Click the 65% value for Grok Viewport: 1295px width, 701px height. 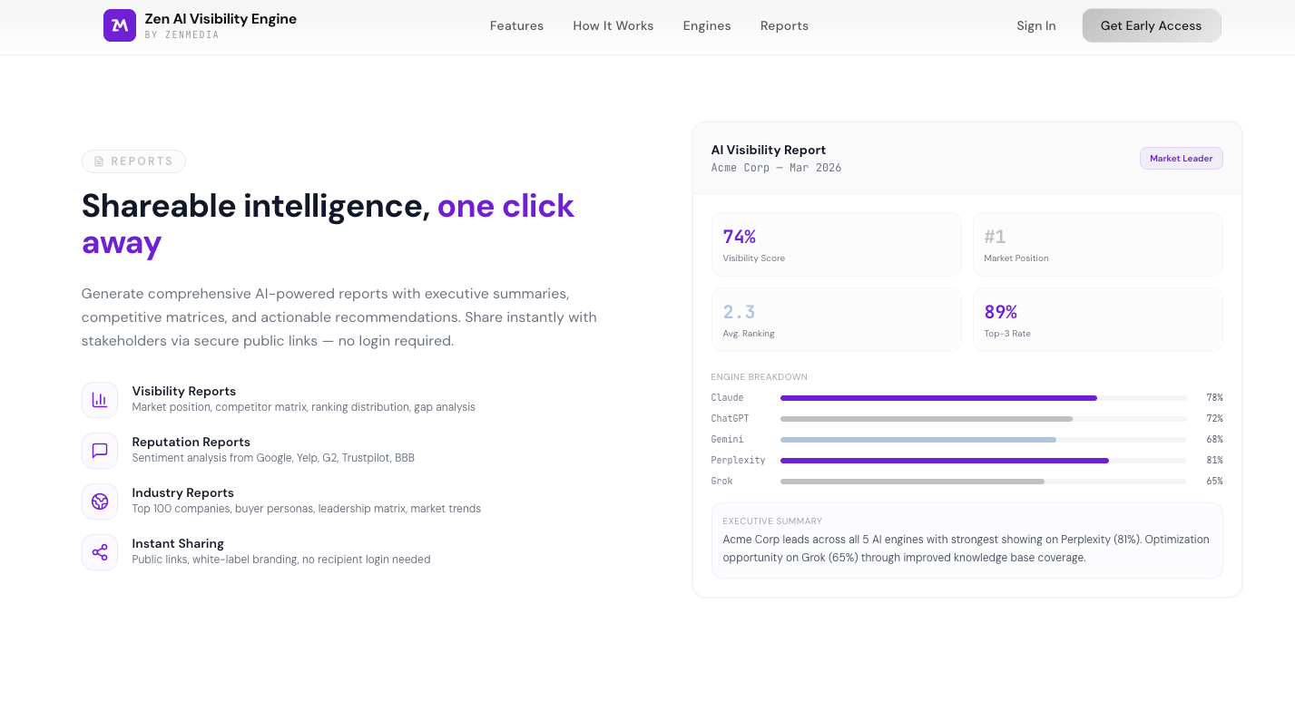[x=1214, y=482]
